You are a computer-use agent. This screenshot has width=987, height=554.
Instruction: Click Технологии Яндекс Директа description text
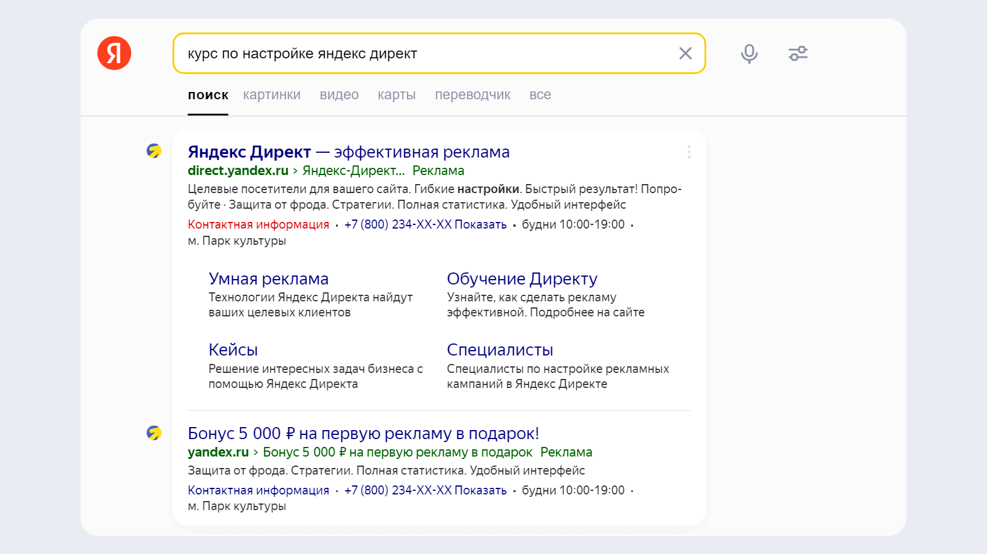point(311,304)
